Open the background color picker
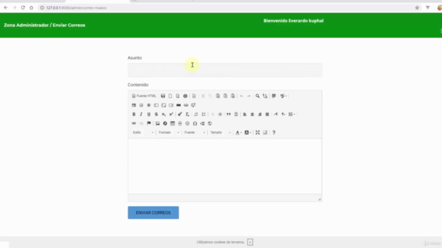The width and height of the screenshot is (442, 248). tap(247, 132)
